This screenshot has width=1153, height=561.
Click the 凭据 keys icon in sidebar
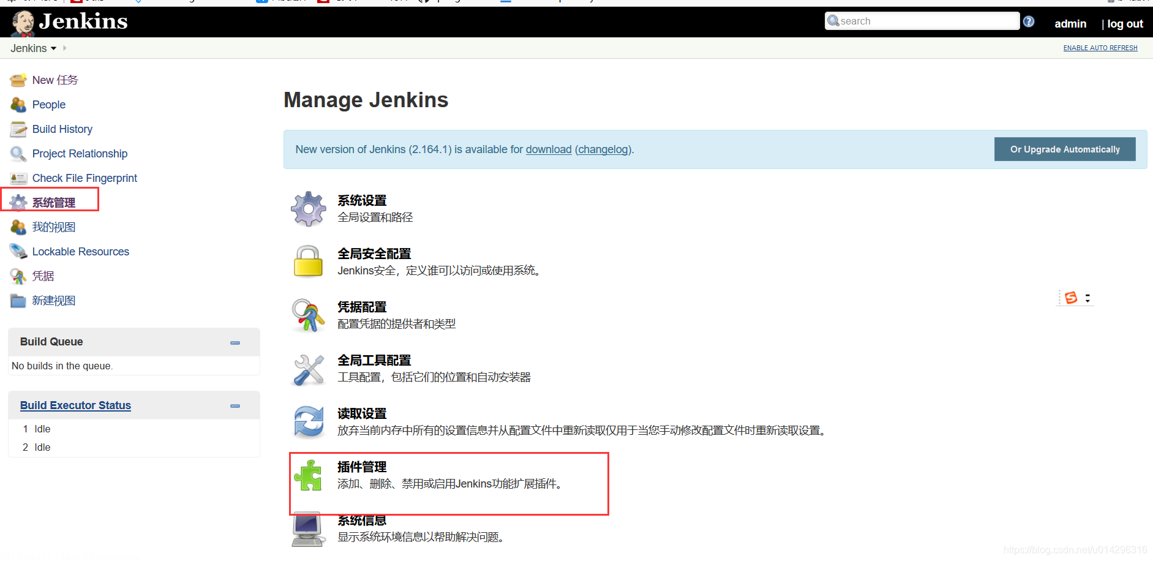tap(18, 276)
